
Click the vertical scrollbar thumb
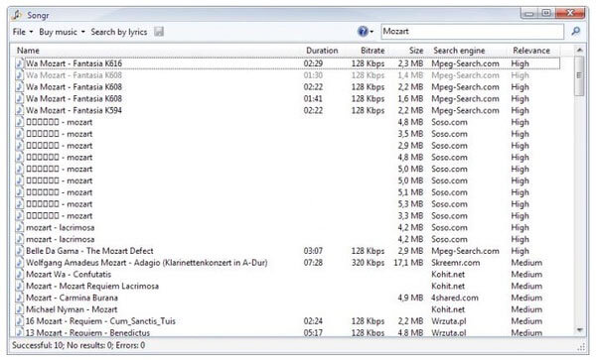579,76
